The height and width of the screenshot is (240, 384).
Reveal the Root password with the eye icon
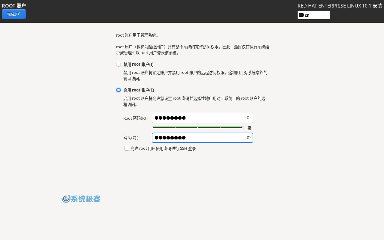(x=248, y=118)
